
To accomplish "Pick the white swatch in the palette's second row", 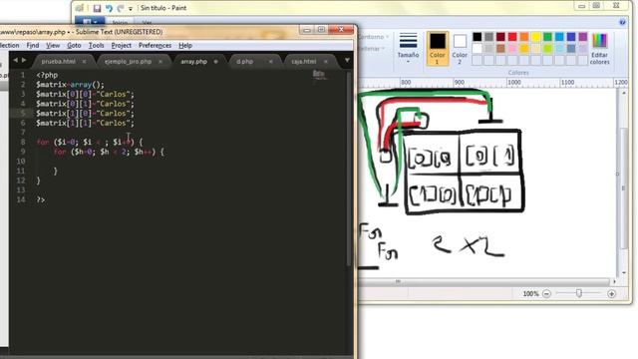I will pyautogui.click(x=478, y=49).
